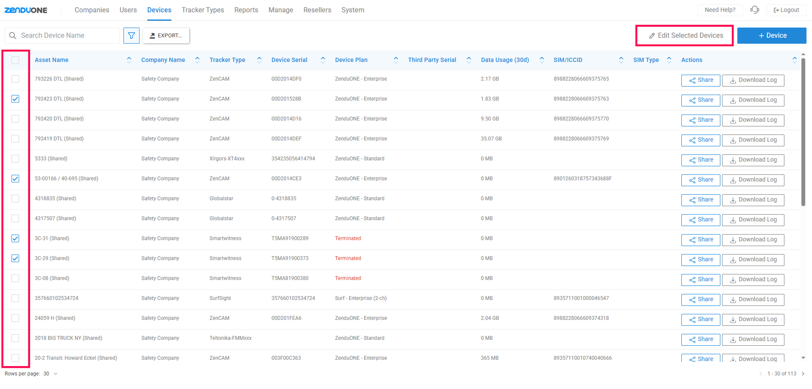This screenshot has height=389, width=812.
Task: Click the headset support icon
Action: point(754,10)
